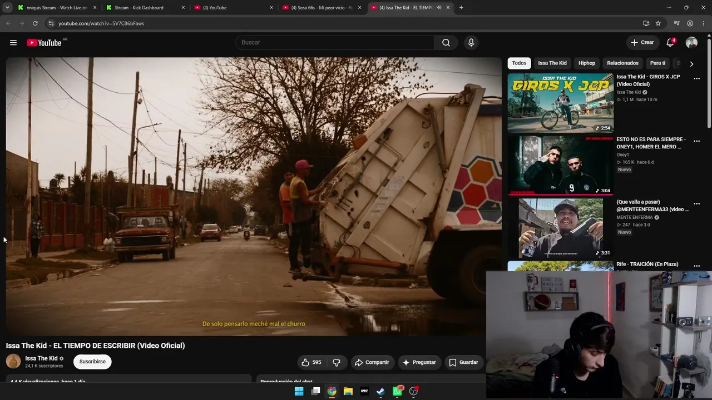
Task: Open OBS Studio from the taskbar
Action: (413, 391)
